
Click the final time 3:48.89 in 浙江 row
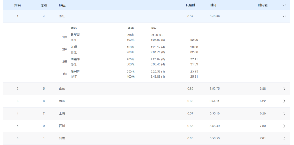click(x=214, y=16)
